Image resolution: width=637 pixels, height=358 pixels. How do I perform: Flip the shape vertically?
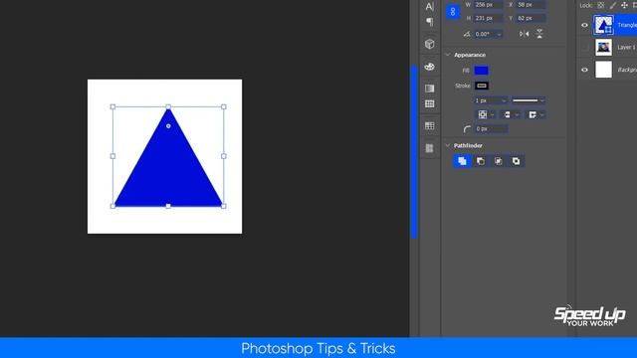point(539,34)
